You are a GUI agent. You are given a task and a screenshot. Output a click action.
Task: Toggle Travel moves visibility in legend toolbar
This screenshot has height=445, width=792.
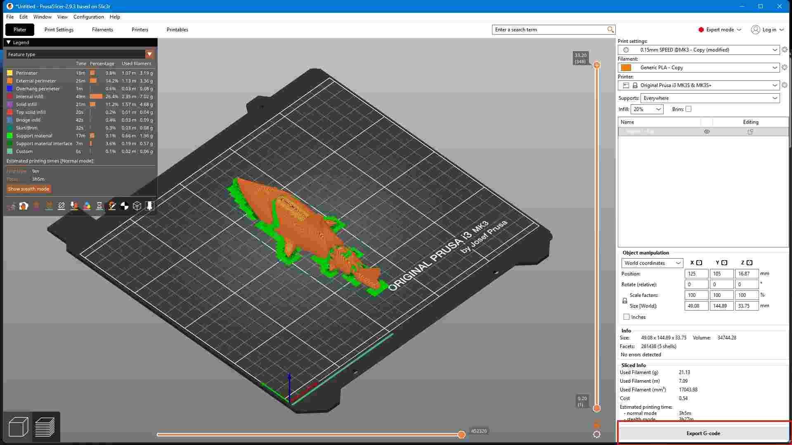pyautogui.click(x=11, y=206)
